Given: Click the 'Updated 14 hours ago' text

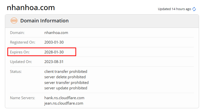Looking at the screenshot, I should point(174,9).
